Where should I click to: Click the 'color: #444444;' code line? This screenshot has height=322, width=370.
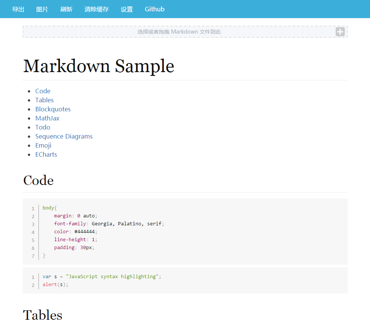click(75, 231)
